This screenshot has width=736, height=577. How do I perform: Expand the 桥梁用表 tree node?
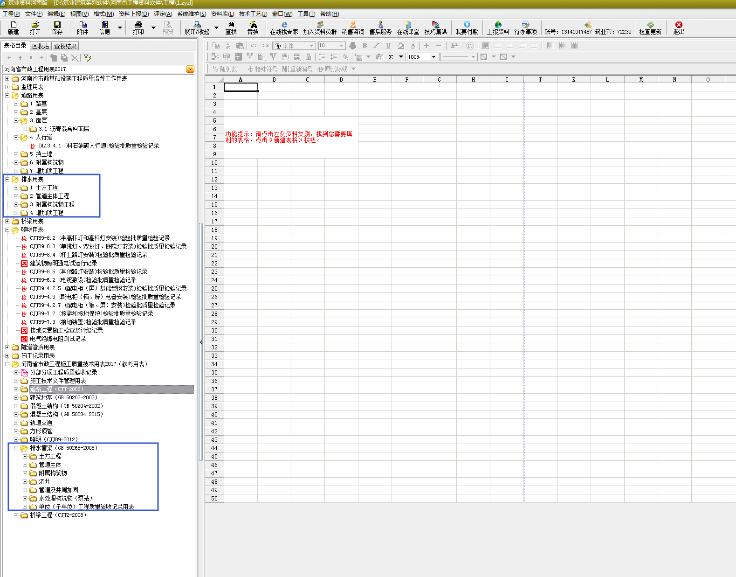point(7,221)
